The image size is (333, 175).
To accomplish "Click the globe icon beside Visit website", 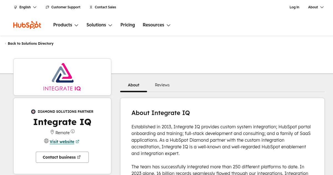I will (46, 141).
